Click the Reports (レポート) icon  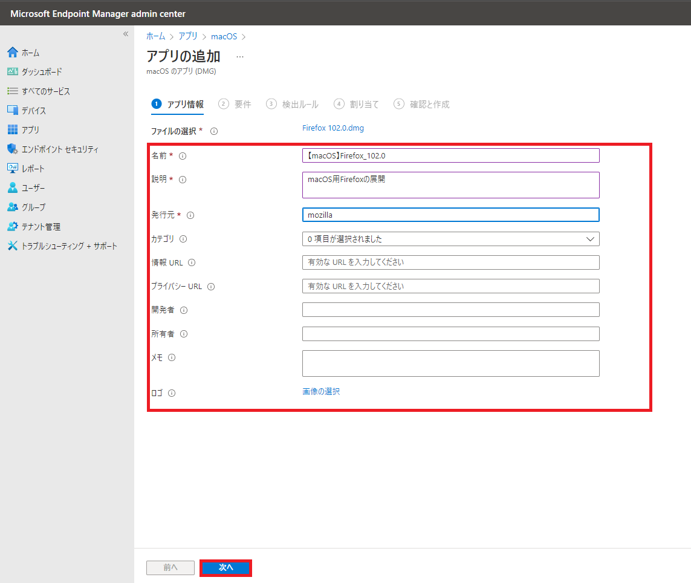13,169
